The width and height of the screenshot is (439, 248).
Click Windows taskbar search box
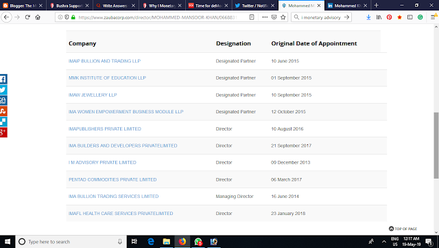[71, 242]
